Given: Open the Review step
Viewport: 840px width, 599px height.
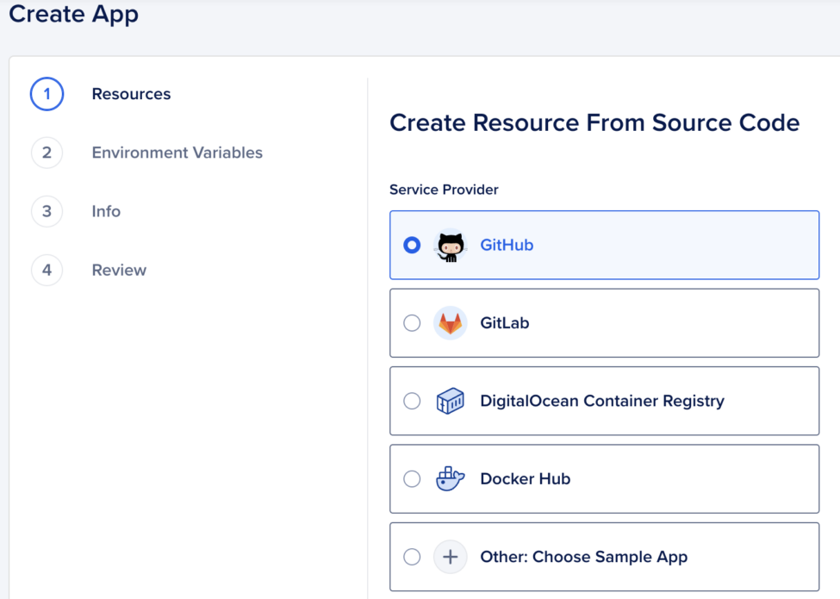Looking at the screenshot, I should tap(119, 270).
